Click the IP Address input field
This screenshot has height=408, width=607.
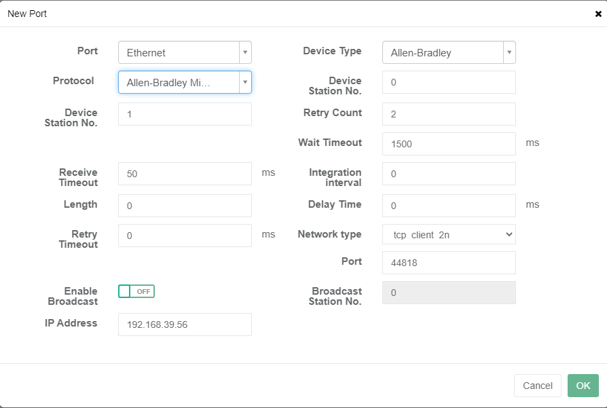point(185,324)
